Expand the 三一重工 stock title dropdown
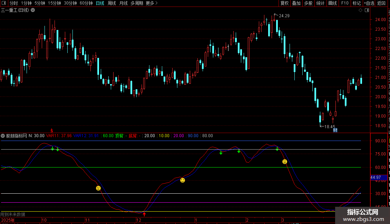390x224 pixels. point(33,10)
